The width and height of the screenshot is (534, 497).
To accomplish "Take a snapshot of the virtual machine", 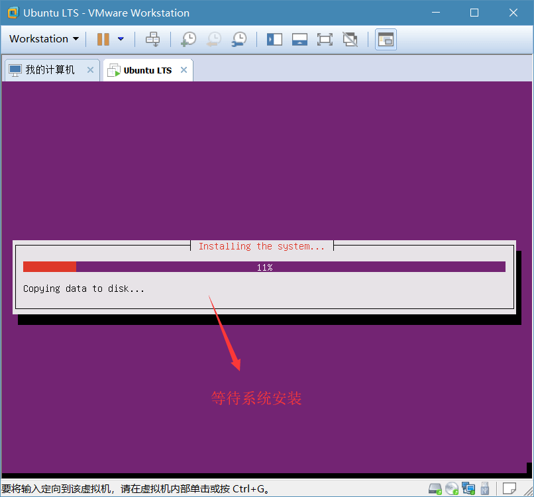I will pos(188,39).
